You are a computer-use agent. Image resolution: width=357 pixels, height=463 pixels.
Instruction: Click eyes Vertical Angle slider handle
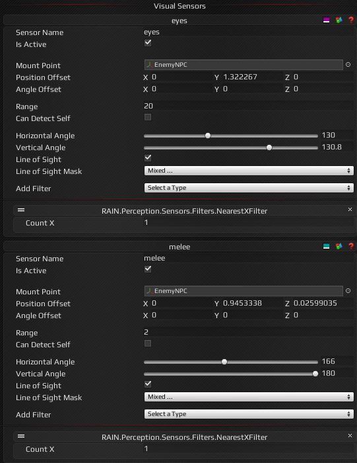[269, 147]
